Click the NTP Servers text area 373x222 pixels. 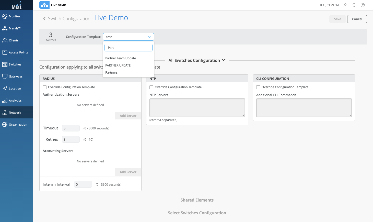click(x=197, y=108)
